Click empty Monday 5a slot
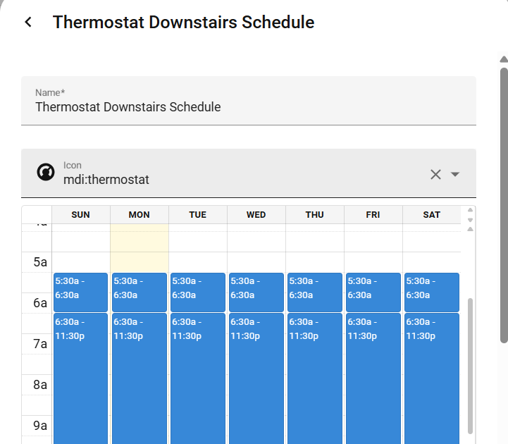Image resolution: width=508 pixels, height=444 pixels. pos(140,262)
